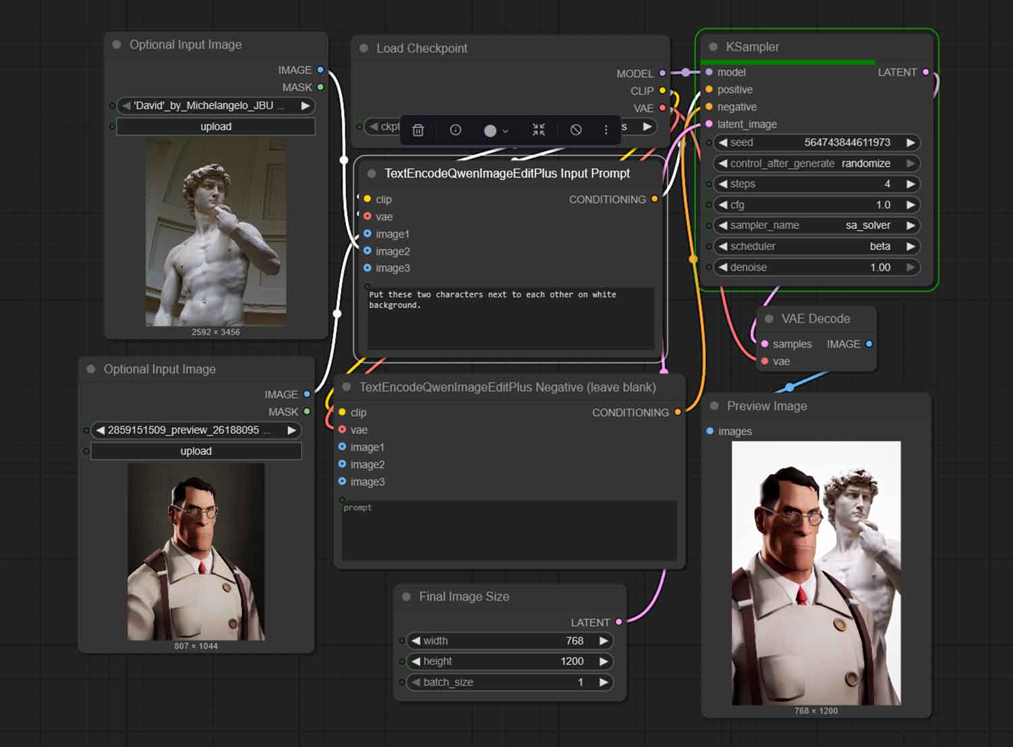Collapse the VAE Decode node via its header dot

[x=770, y=319]
